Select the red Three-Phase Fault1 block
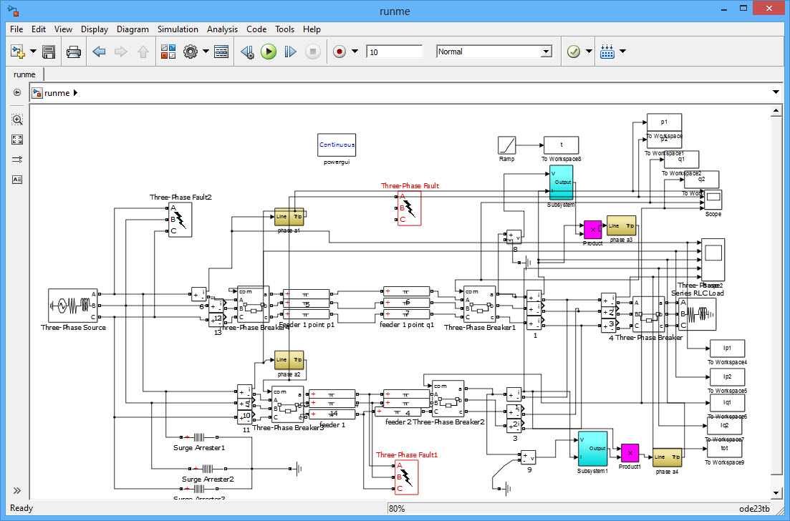The width and height of the screenshot is (790, 521). click(x=406, y=477)
